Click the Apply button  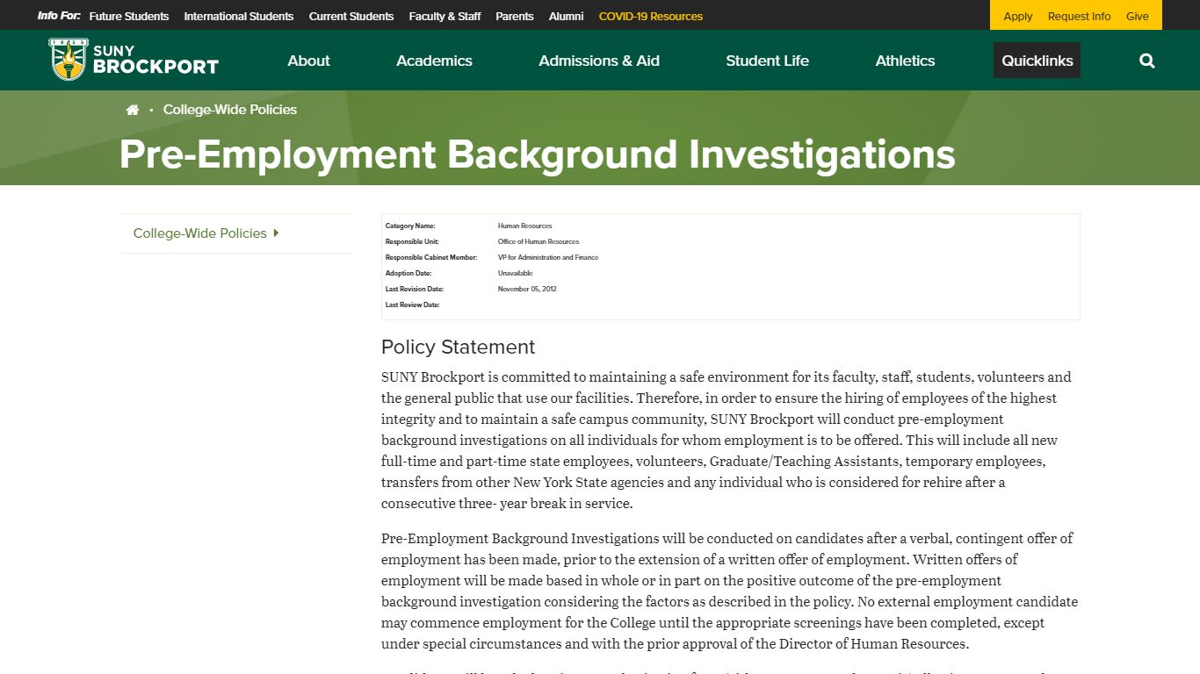click(1018, 16)
